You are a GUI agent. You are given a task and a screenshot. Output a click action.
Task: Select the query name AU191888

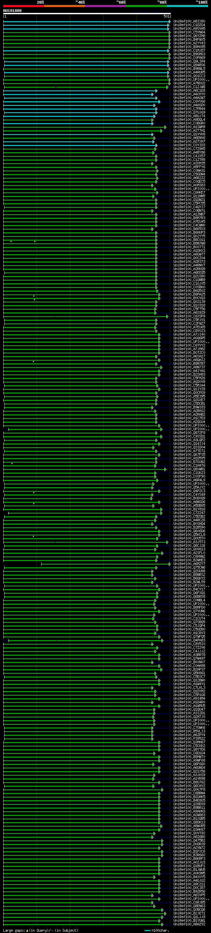point(12,11)
